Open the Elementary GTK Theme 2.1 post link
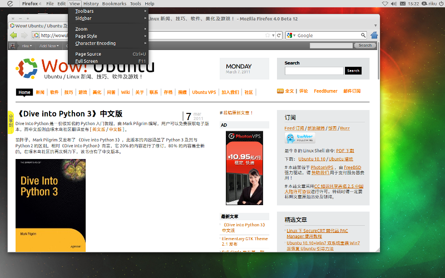Screen dimensions: 445x278 tap(245, 241)
